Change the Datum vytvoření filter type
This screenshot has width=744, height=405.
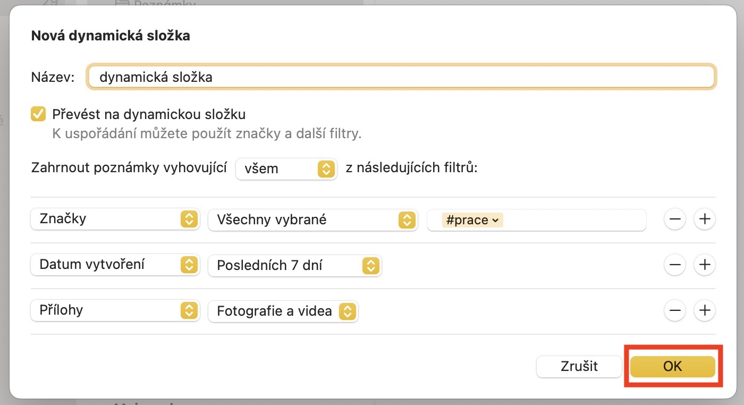click(x=115, y=265)
